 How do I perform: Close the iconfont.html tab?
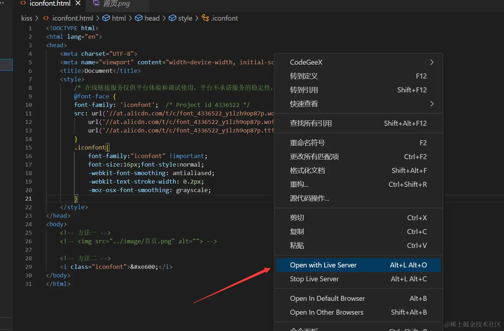[78, 3]
